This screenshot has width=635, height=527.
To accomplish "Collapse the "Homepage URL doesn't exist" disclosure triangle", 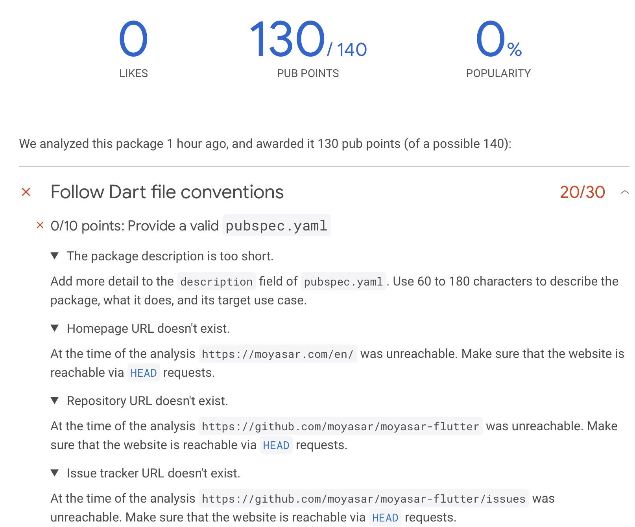I will 55,328.
